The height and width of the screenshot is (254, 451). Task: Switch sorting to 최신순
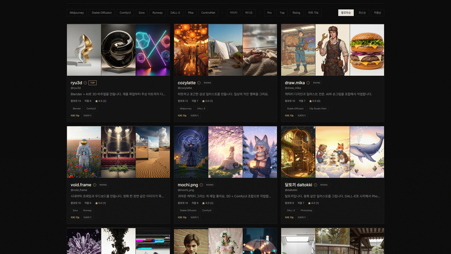pos(362,13)
